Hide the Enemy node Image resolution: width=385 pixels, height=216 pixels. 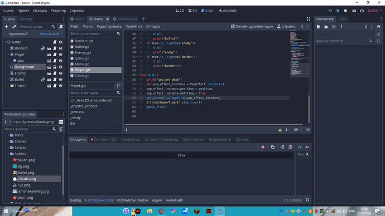pos(61,73)
